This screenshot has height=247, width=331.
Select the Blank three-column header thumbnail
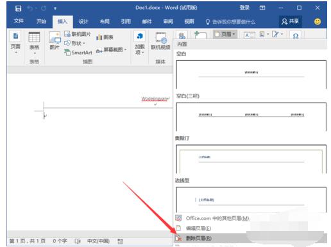point(251,117)
